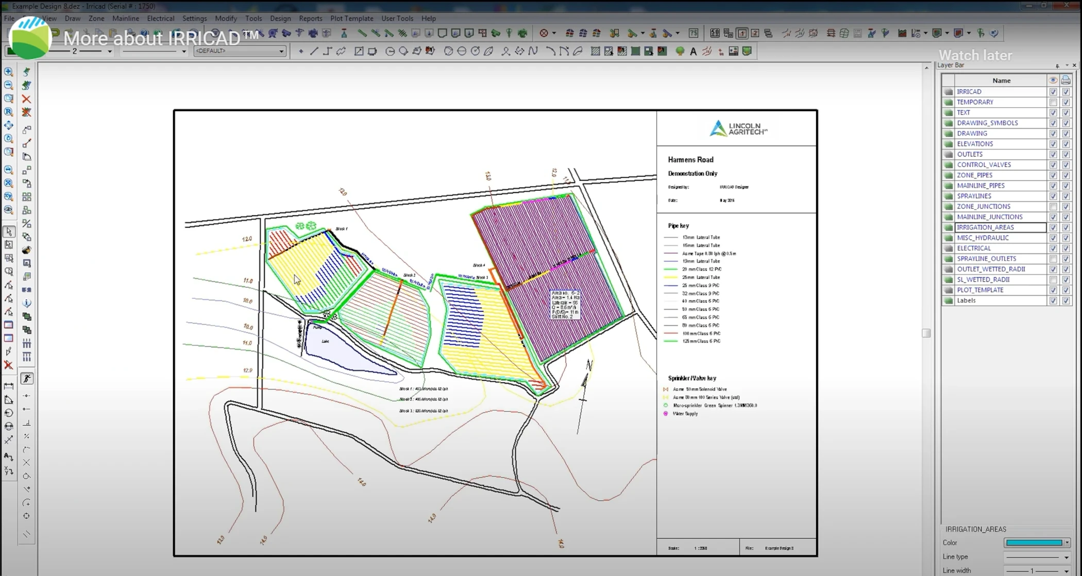Click the cyan Color swatch
Image resolution: width=1082 pixels, height=576 pixels.
tap(1034, 543)
